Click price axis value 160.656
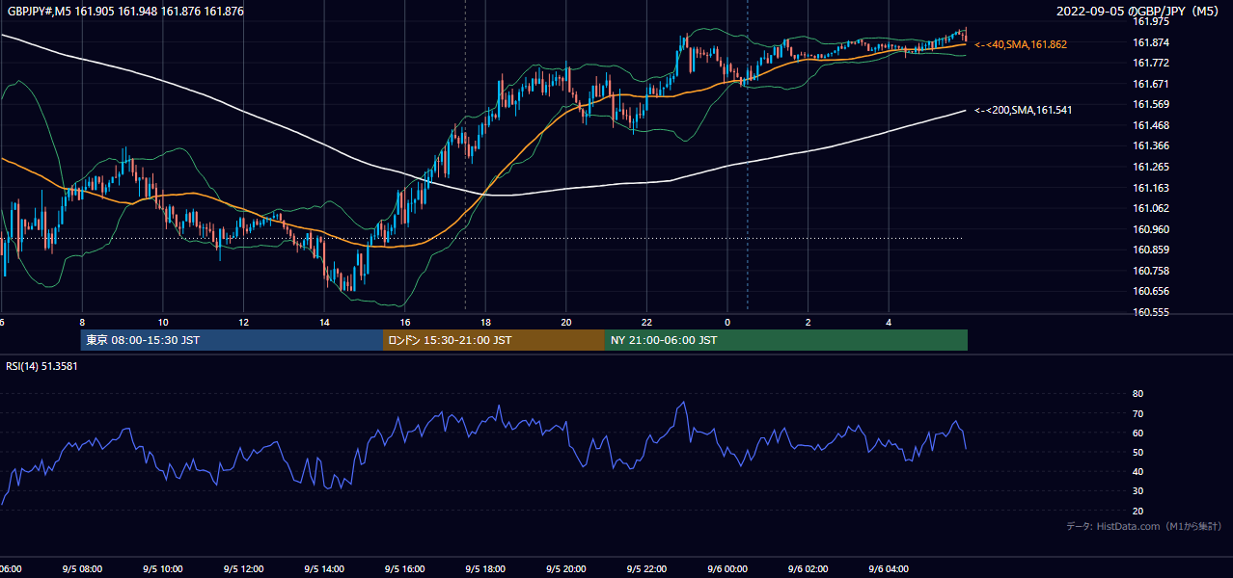The width and height of the screenshot is (1233, 578). pyautogui.click(x=1151, y=291)
